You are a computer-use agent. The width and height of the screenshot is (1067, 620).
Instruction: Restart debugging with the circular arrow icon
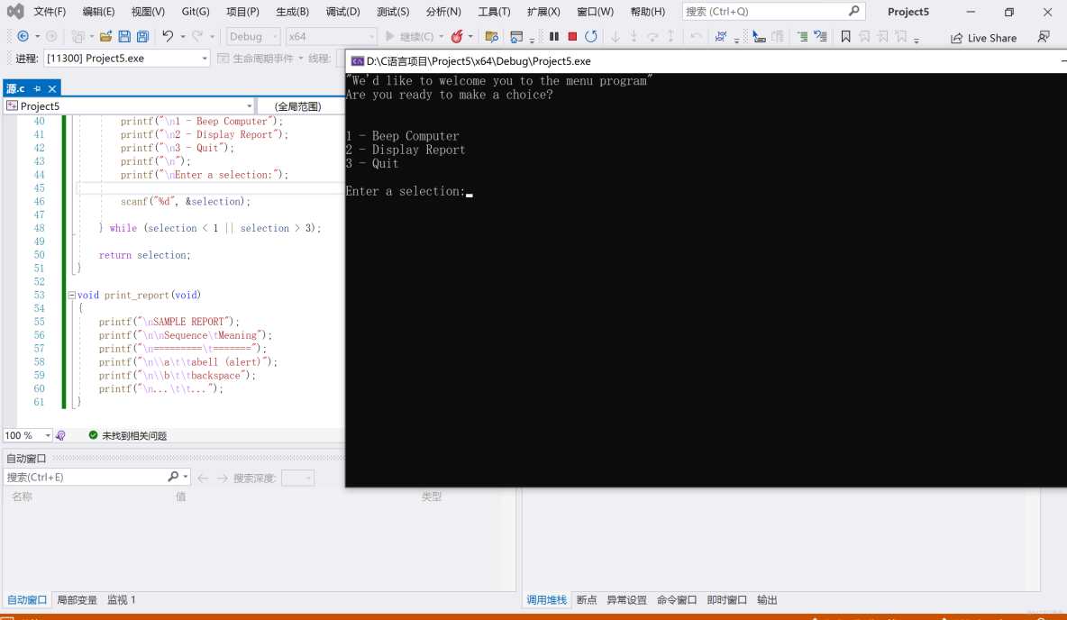[590, 36]
